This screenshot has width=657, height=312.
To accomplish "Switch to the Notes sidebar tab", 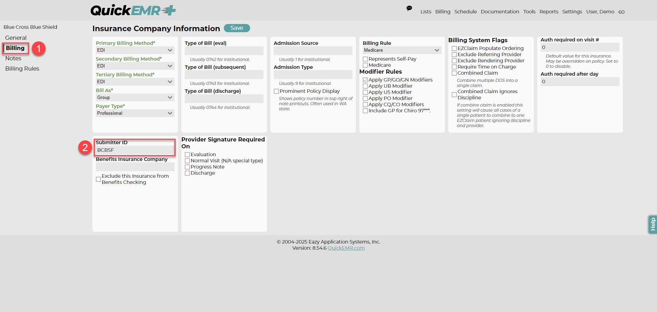I will pyautogui.click(x=13, y=58).
